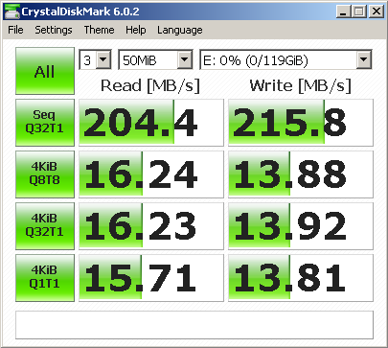Click the Seq write result 215.8
This screenshot has height=348, width=388.
301,123
